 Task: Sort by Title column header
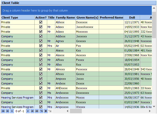(51, 18)
